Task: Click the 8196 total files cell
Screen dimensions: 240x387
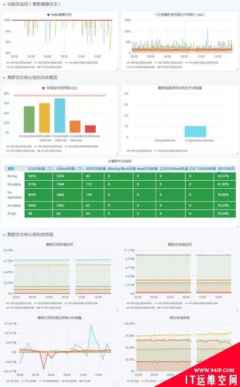Action: 39,184
